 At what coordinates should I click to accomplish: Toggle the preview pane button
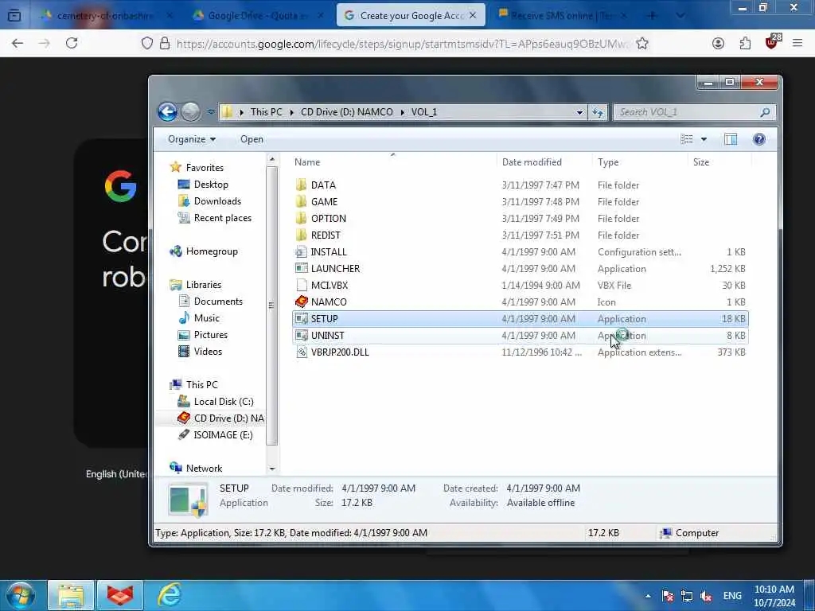731,139
